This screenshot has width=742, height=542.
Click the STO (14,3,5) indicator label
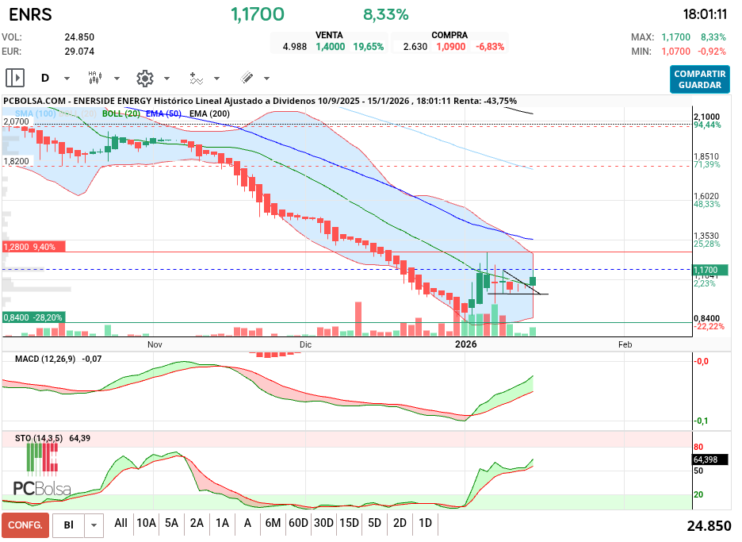click(39, 438)
